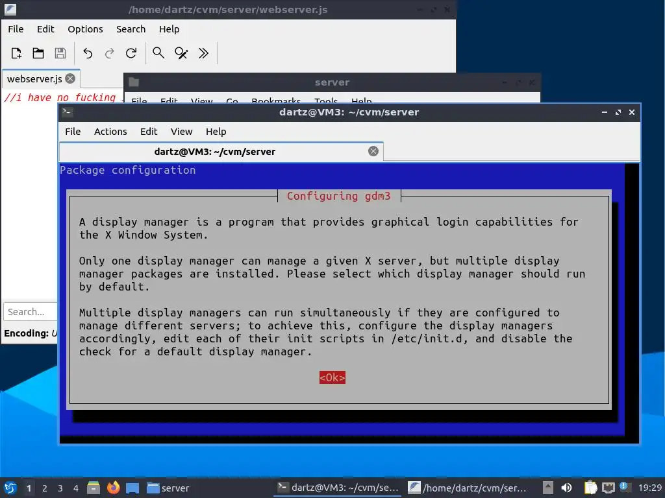Click the terminal window icon in title bar
Image resolution: width=665 pixels, height=498 pixels.
point(68,112)
